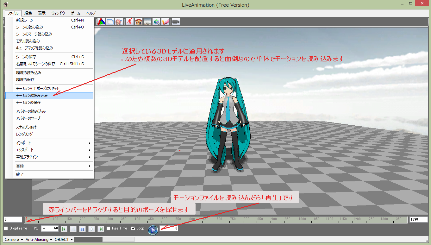The image size is (431, 245).
Task: Enable the DropFrame checkbox
Action: (6, 228)
